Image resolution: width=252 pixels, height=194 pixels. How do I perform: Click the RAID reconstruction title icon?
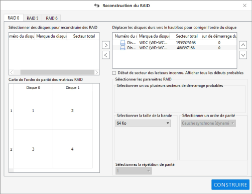pos(97,6)
